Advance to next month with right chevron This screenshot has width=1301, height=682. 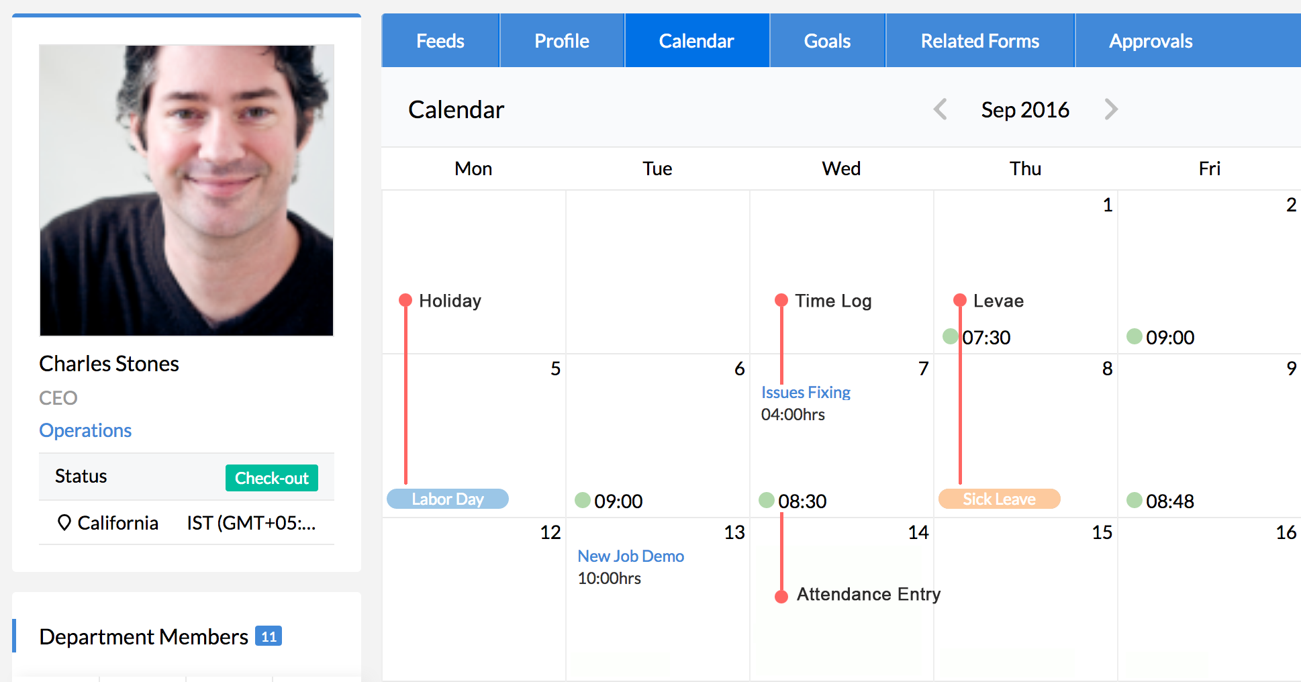pyautogui.click(x=1111, y=109)
